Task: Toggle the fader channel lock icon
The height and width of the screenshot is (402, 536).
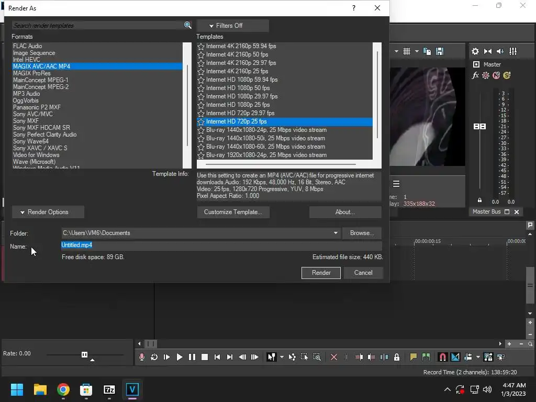Action: 479,200
